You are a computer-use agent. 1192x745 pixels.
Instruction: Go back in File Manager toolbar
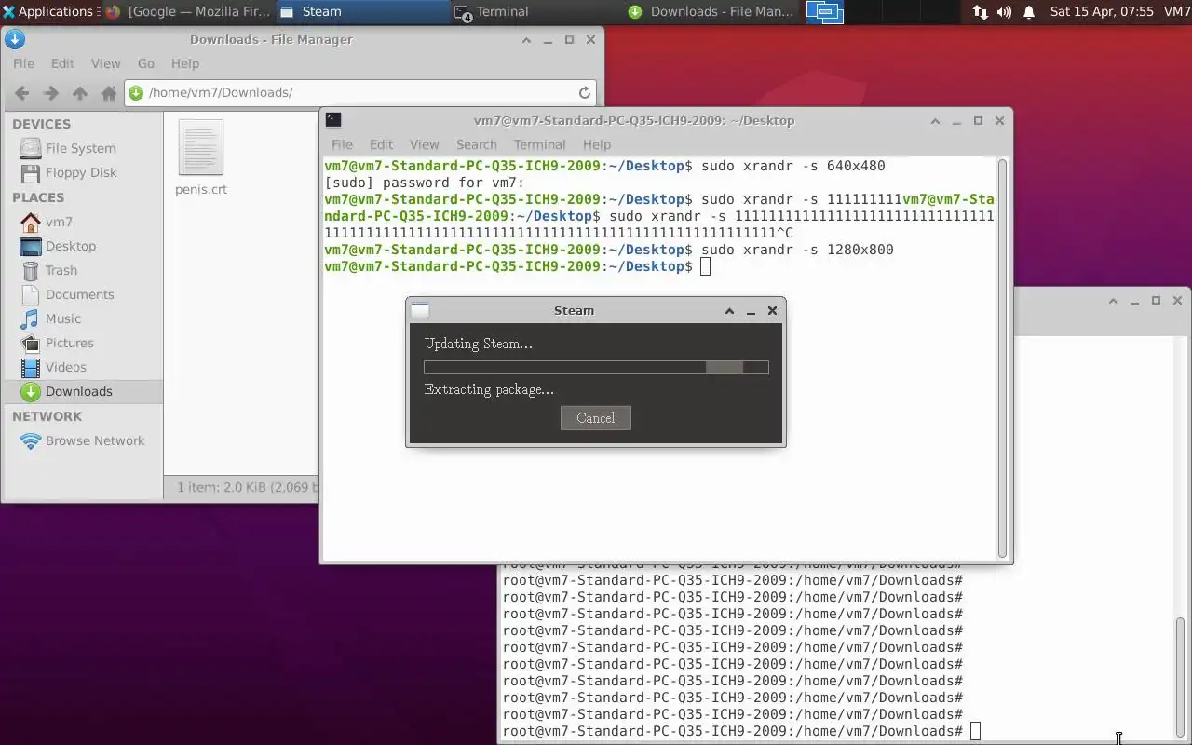click(22, 93)
